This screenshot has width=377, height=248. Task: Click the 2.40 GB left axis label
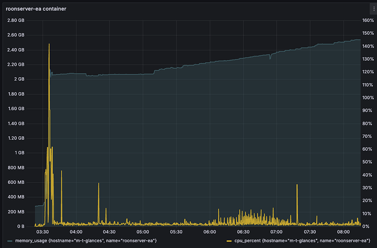[x=16, y=50]
